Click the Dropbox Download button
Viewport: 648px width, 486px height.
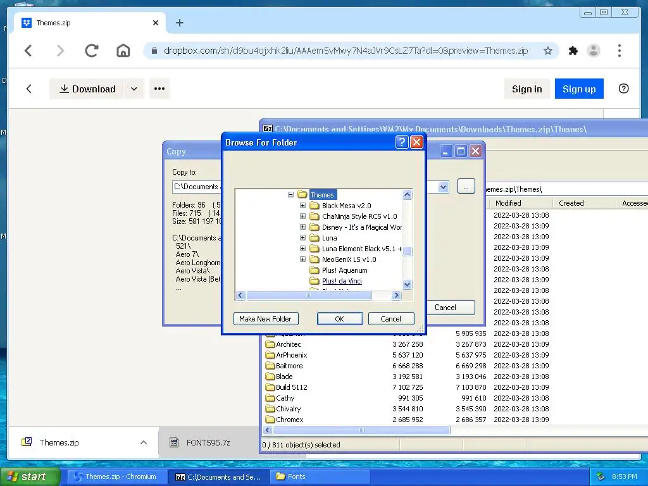pos(87,89)
